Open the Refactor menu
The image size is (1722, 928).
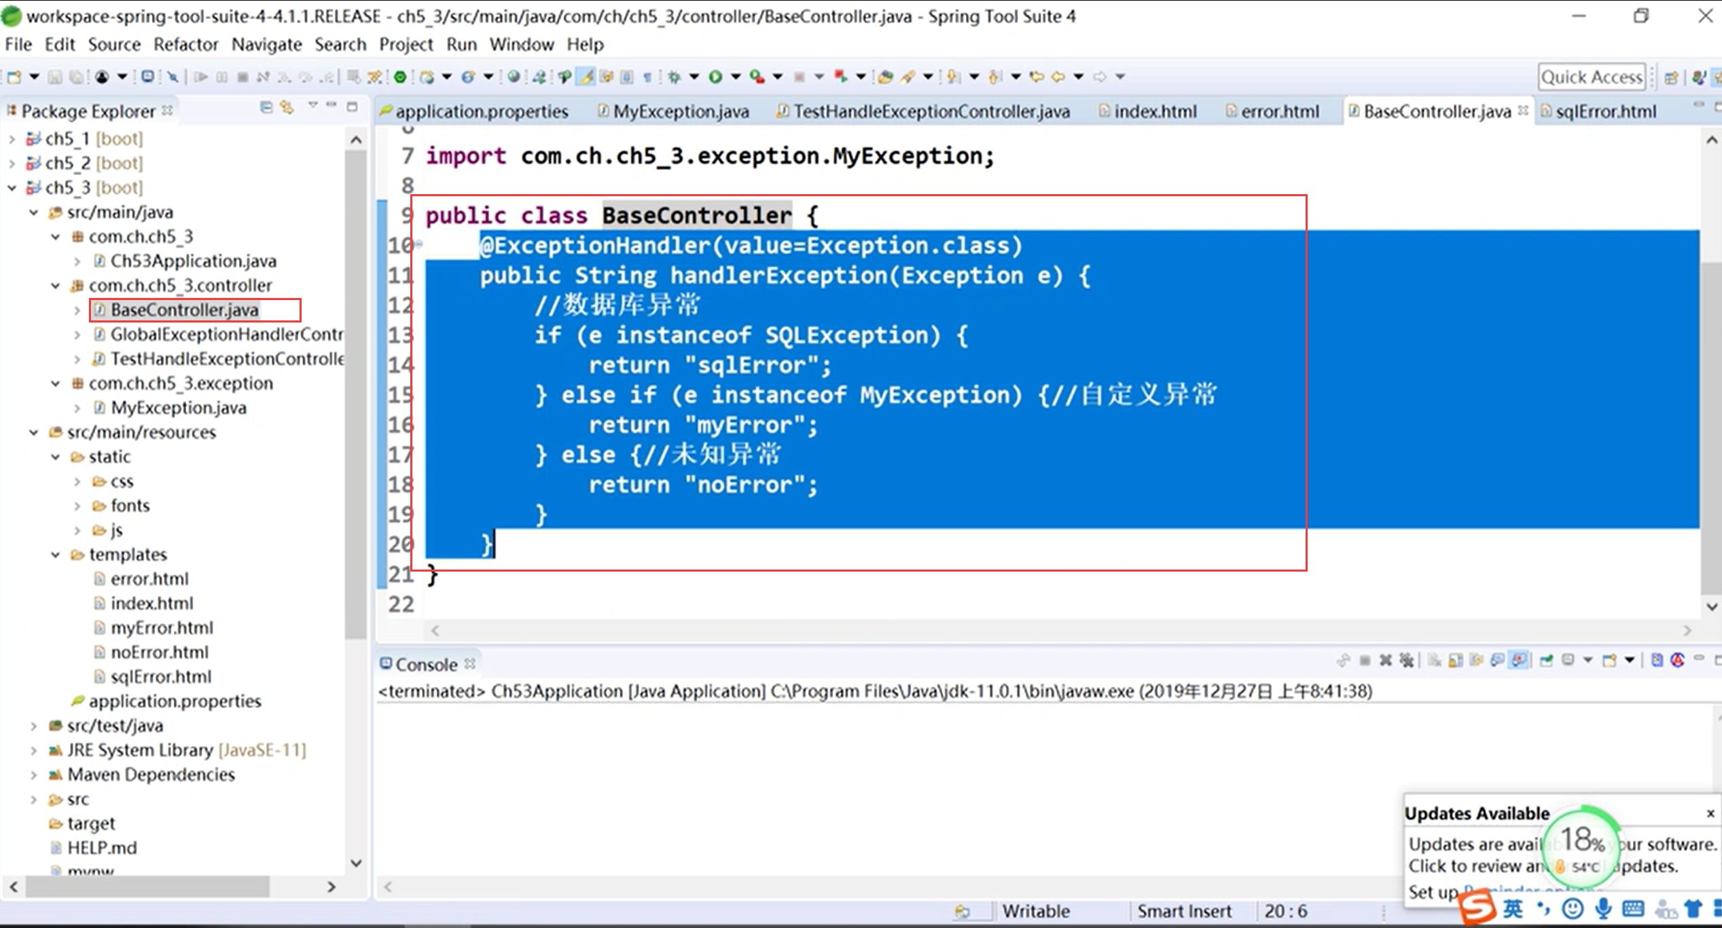185,44
